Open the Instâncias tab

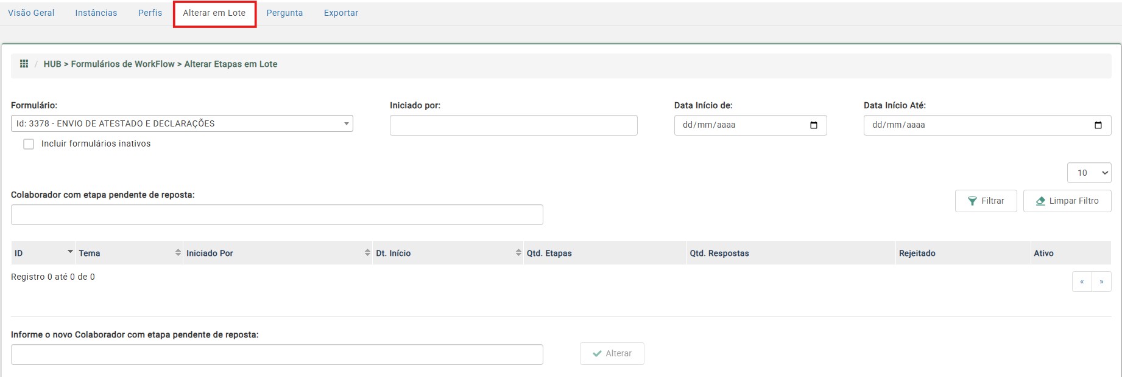96,13
